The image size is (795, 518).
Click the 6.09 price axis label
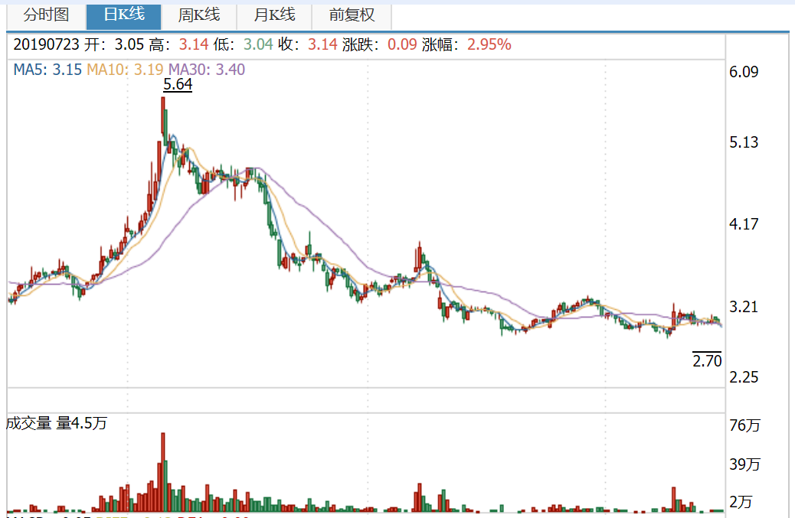click(744, 72)
